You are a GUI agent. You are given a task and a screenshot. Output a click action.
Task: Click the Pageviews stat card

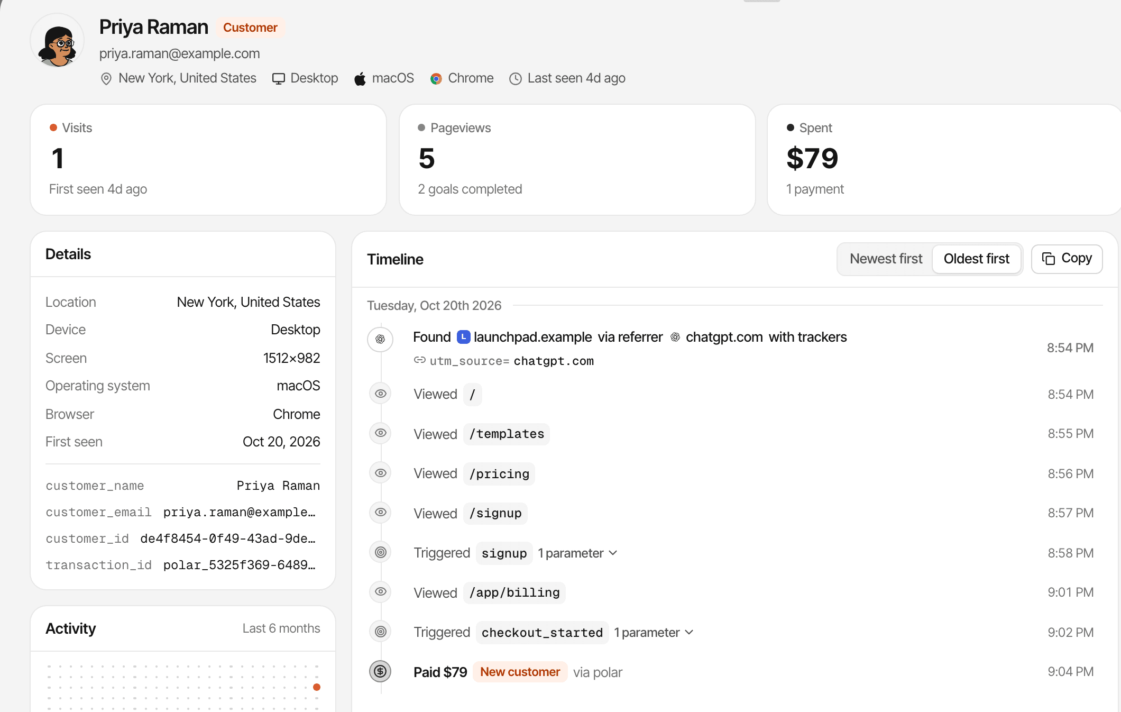[x=577, y=160]
